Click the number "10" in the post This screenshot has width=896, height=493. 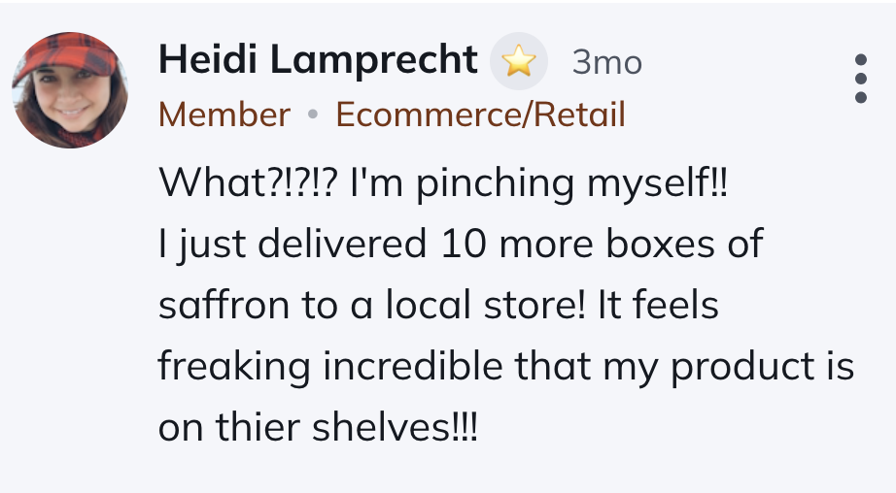click(x=464, y=244)
